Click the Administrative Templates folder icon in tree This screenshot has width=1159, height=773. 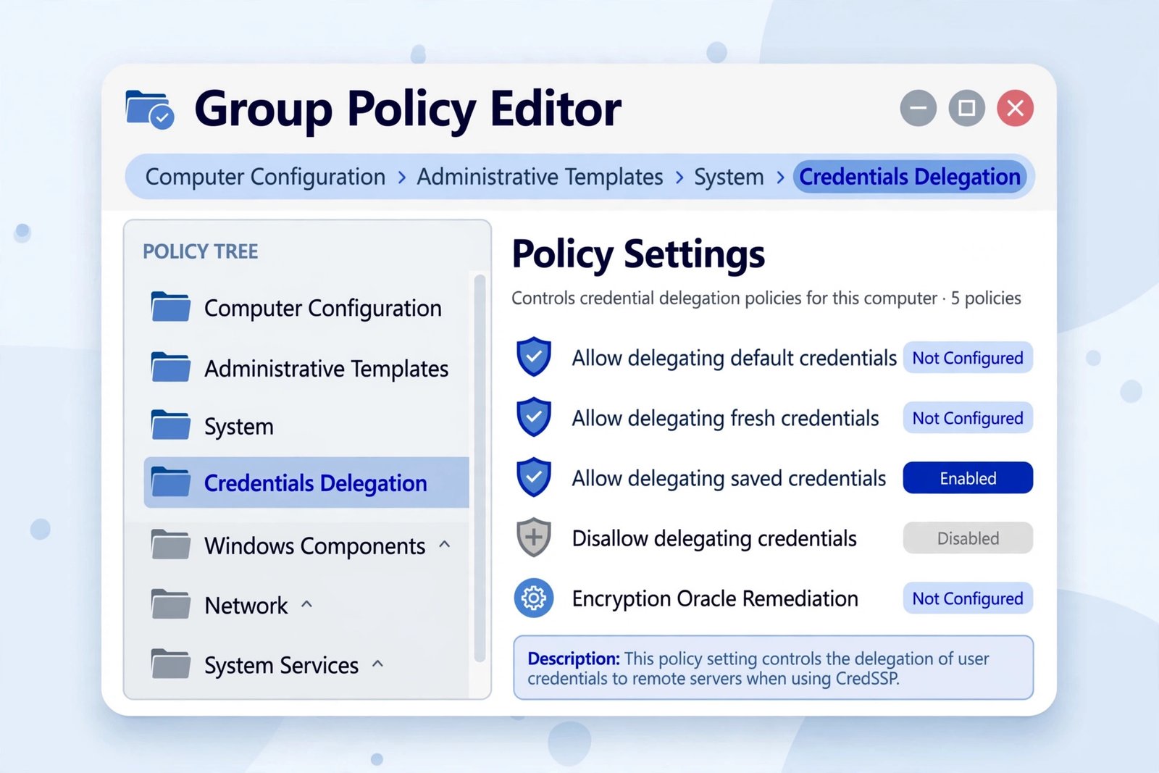click(x=170, y=367)
